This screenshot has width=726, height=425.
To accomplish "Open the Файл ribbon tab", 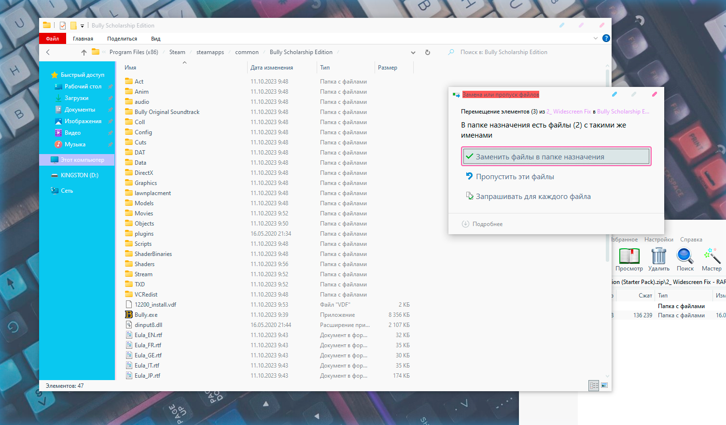I will click(53, 39).
